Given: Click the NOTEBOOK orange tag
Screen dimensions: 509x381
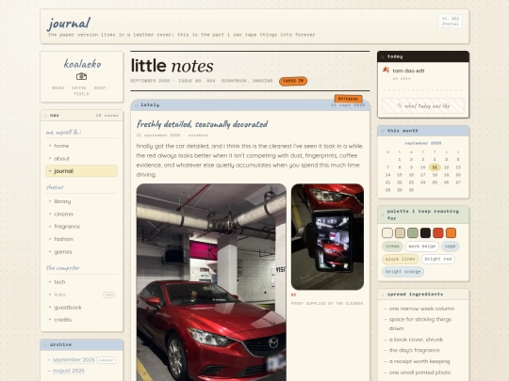Looking at the screenshot, I should point(349,99).
